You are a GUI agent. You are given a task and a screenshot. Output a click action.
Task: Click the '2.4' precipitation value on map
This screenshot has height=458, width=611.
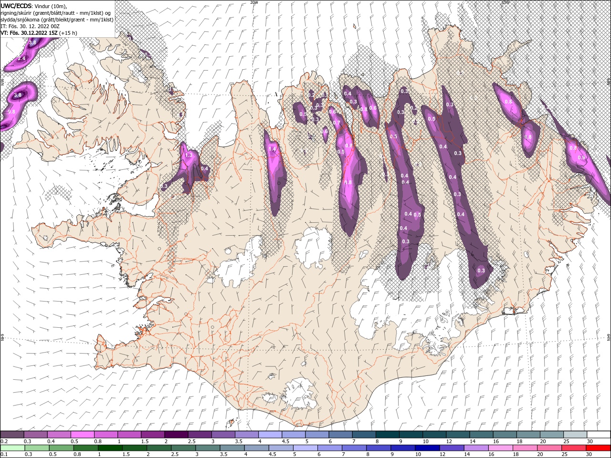pos(21,58)
